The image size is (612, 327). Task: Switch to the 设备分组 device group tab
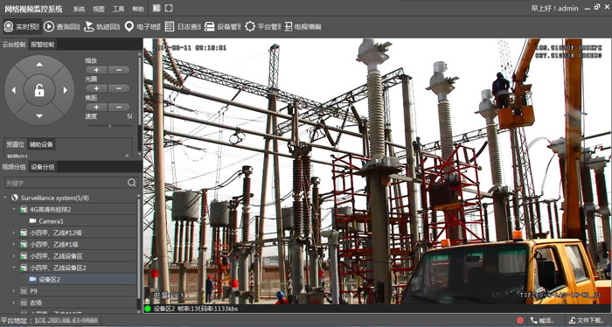pos(43,167)
